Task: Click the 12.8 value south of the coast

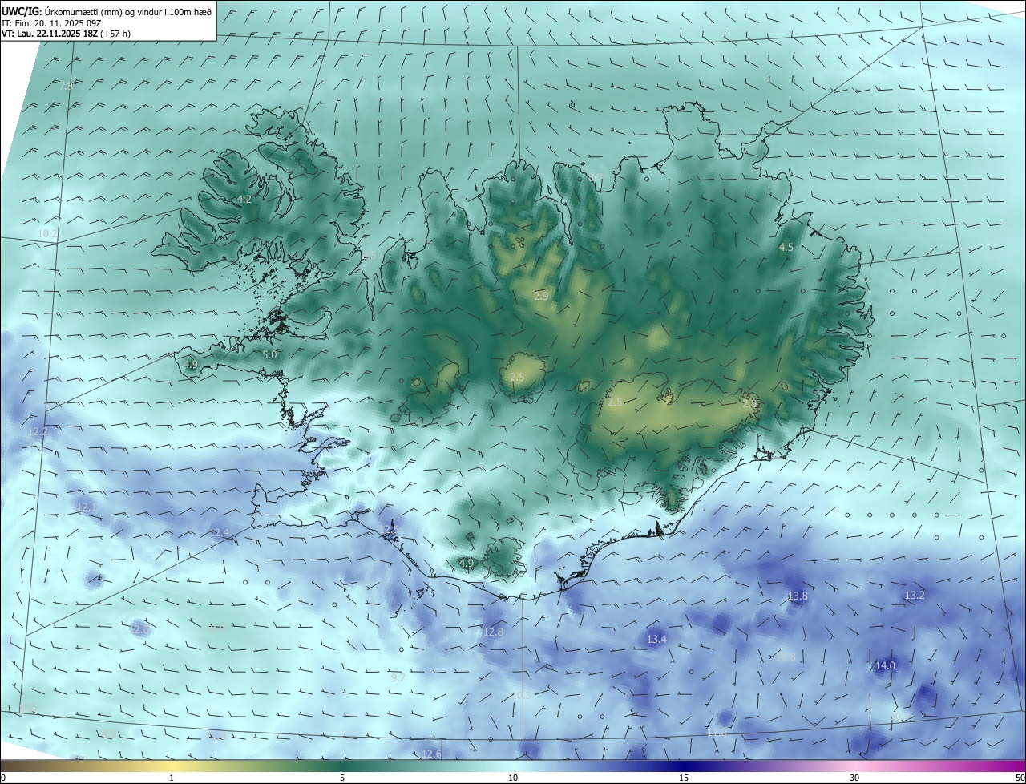Action: tap(493, 632)
